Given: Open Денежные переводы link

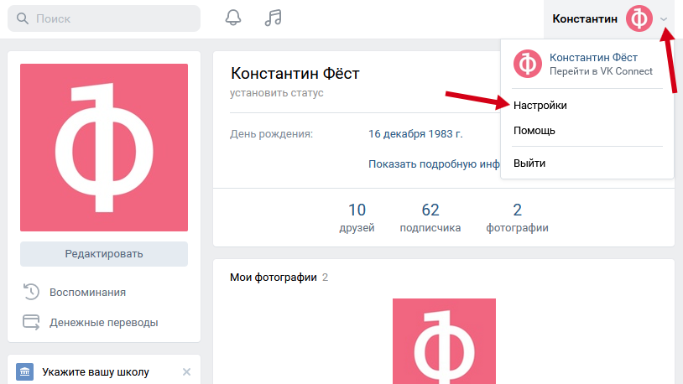Looking at the screenshot, I should tap(104, 323).
